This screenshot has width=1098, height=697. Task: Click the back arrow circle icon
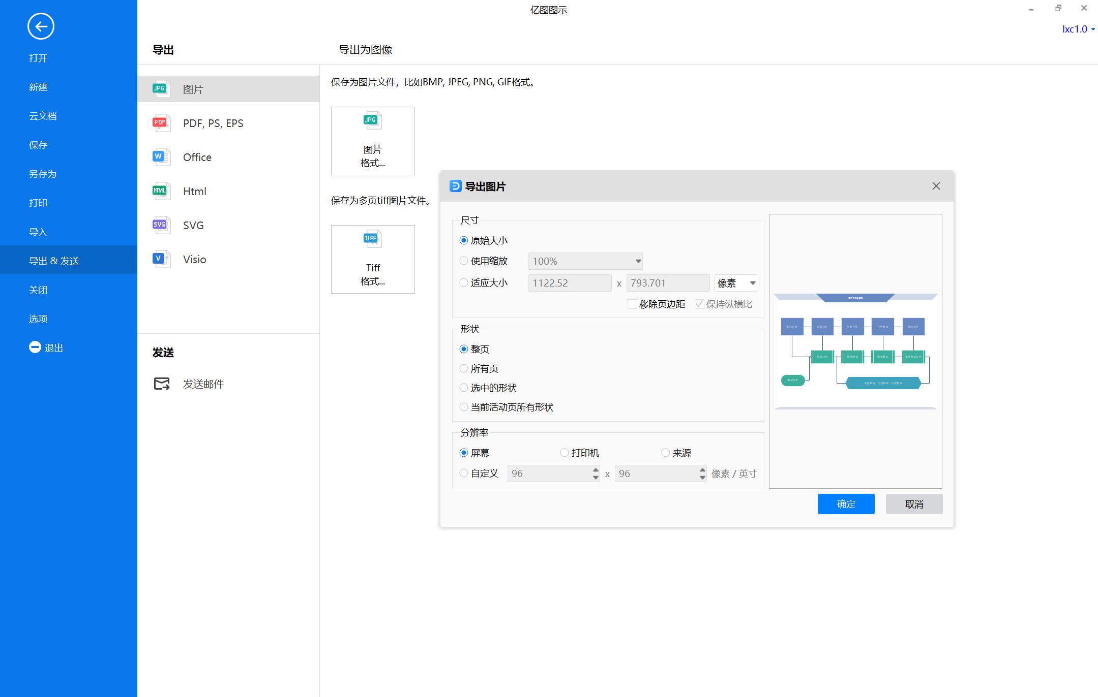pyautogui.click(x=41, y=26)
